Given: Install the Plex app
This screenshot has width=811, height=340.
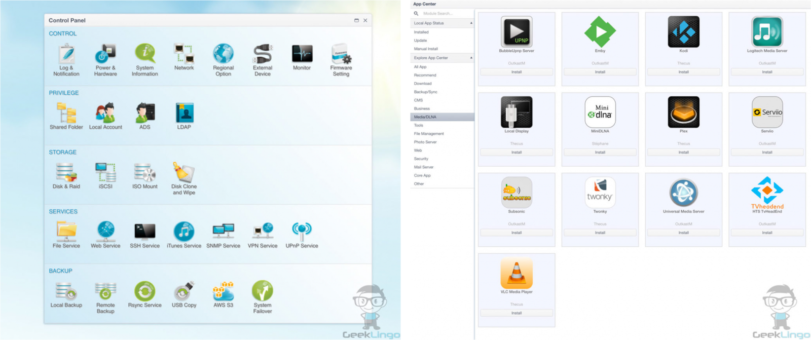Looking at the screenshot, I should pyautogui.click(x=684, y=152).
